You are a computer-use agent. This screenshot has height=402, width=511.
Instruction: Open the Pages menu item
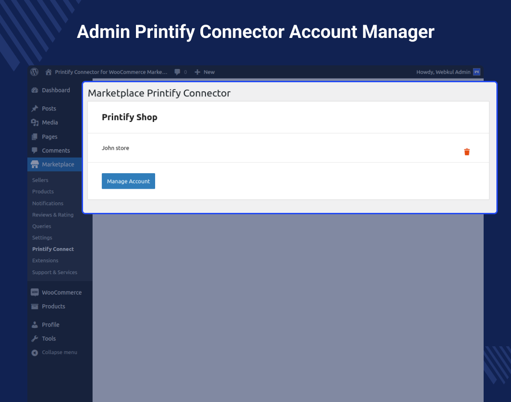tap(50, 137)
